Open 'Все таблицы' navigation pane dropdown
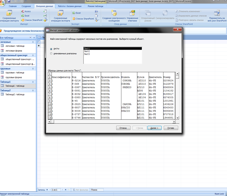Viewport: 227px width, 196px height. coord(30,38)
